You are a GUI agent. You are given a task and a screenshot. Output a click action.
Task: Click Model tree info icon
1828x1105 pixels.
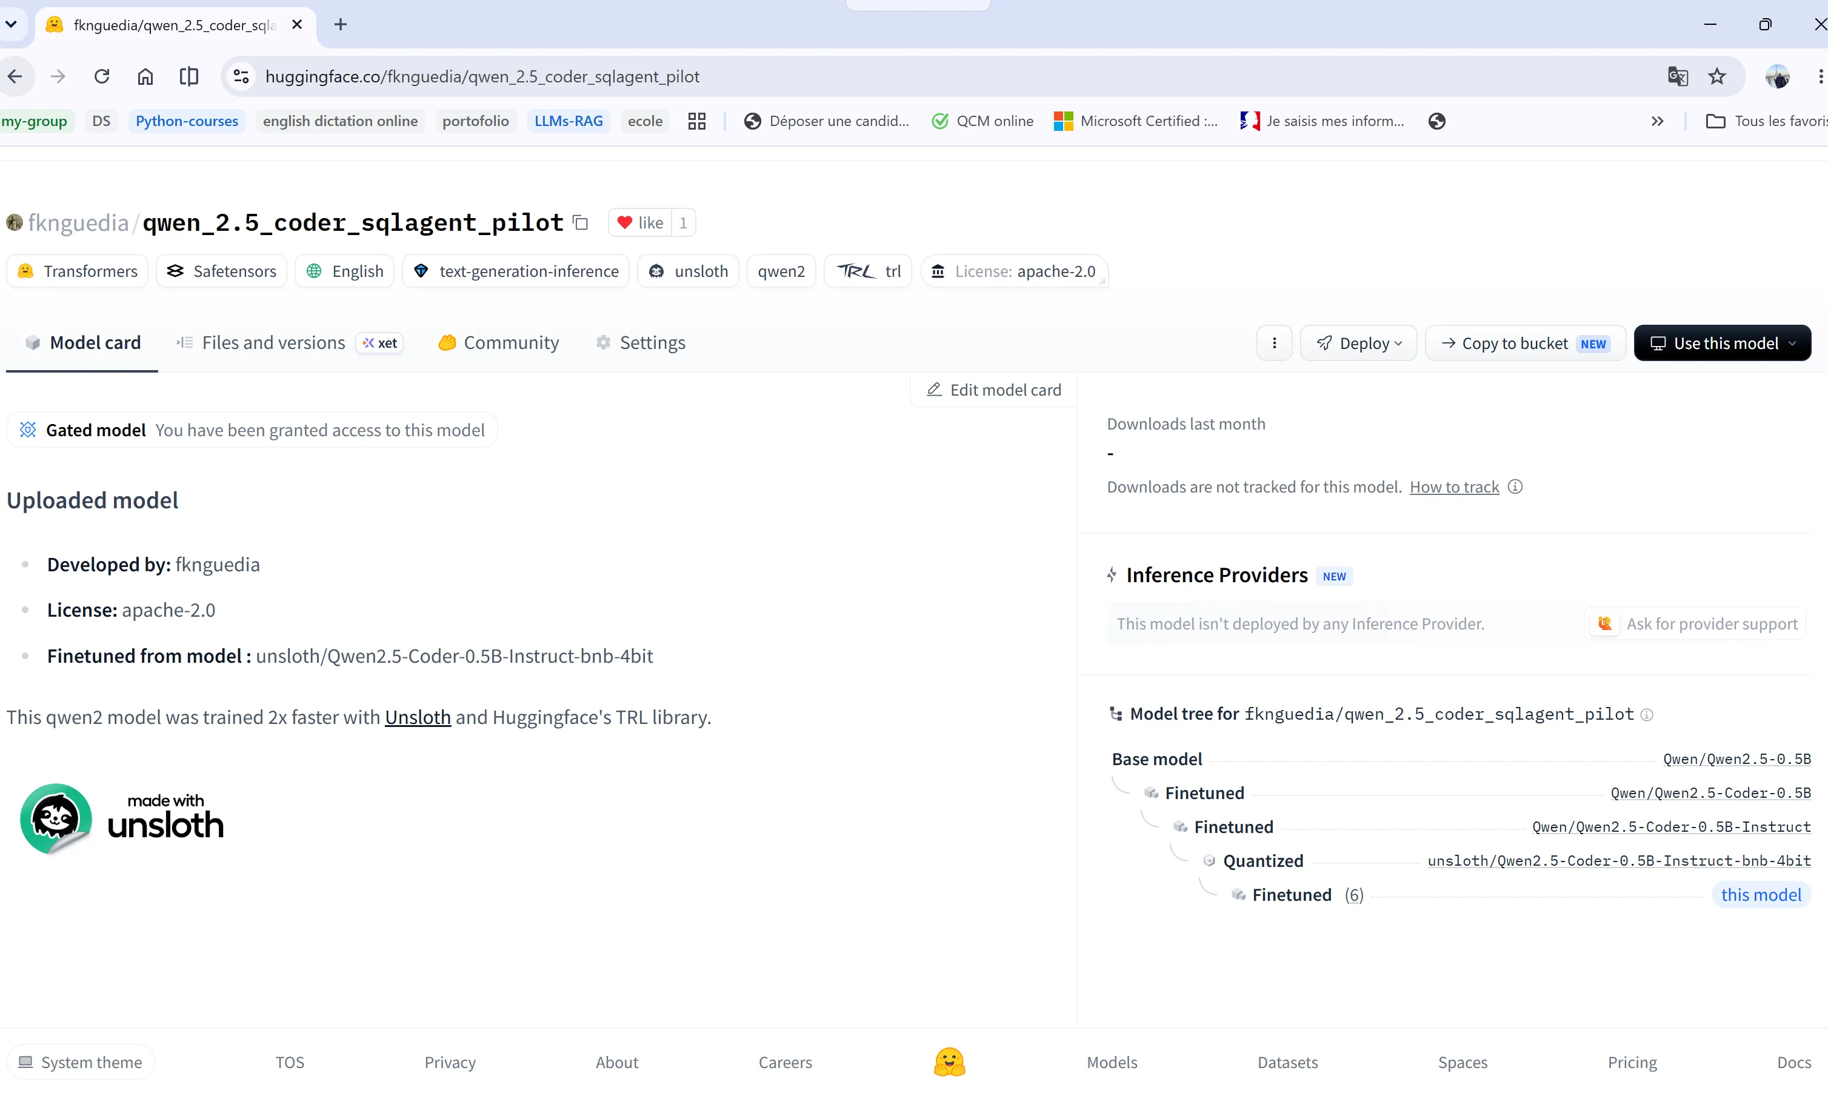pyautogui.click(x=1646, y=715)
